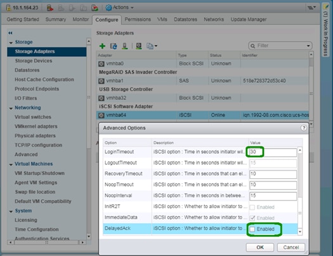
Task: Collapse the navigator with double arrow icon
Action: coord(10,33)
